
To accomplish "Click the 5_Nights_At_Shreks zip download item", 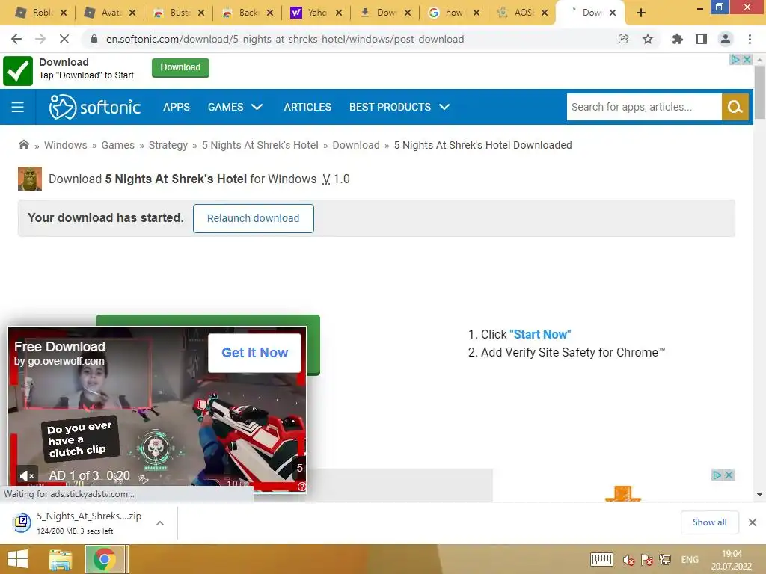I will click(x=89, y=522).
